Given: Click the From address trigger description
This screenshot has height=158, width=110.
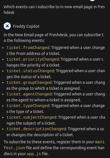Looking at the screenshot, I should pos(56,51).
